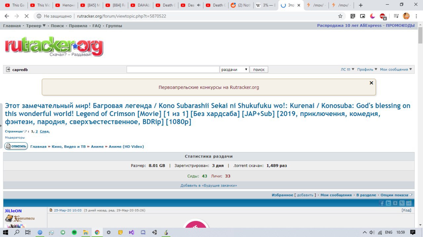
Task: Close the Первоапрельские конкурсы banner
Action: [371, 83]
